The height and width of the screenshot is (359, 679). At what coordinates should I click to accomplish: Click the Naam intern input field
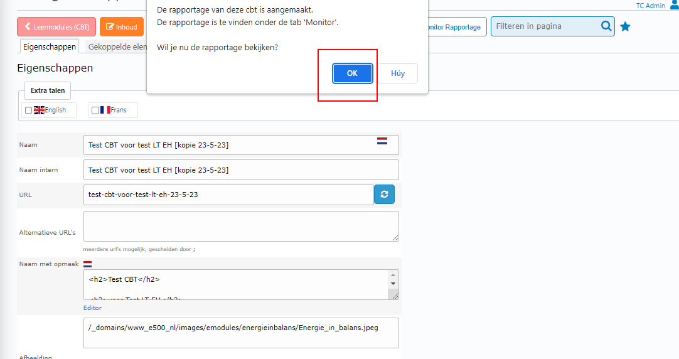click(241, 170)
